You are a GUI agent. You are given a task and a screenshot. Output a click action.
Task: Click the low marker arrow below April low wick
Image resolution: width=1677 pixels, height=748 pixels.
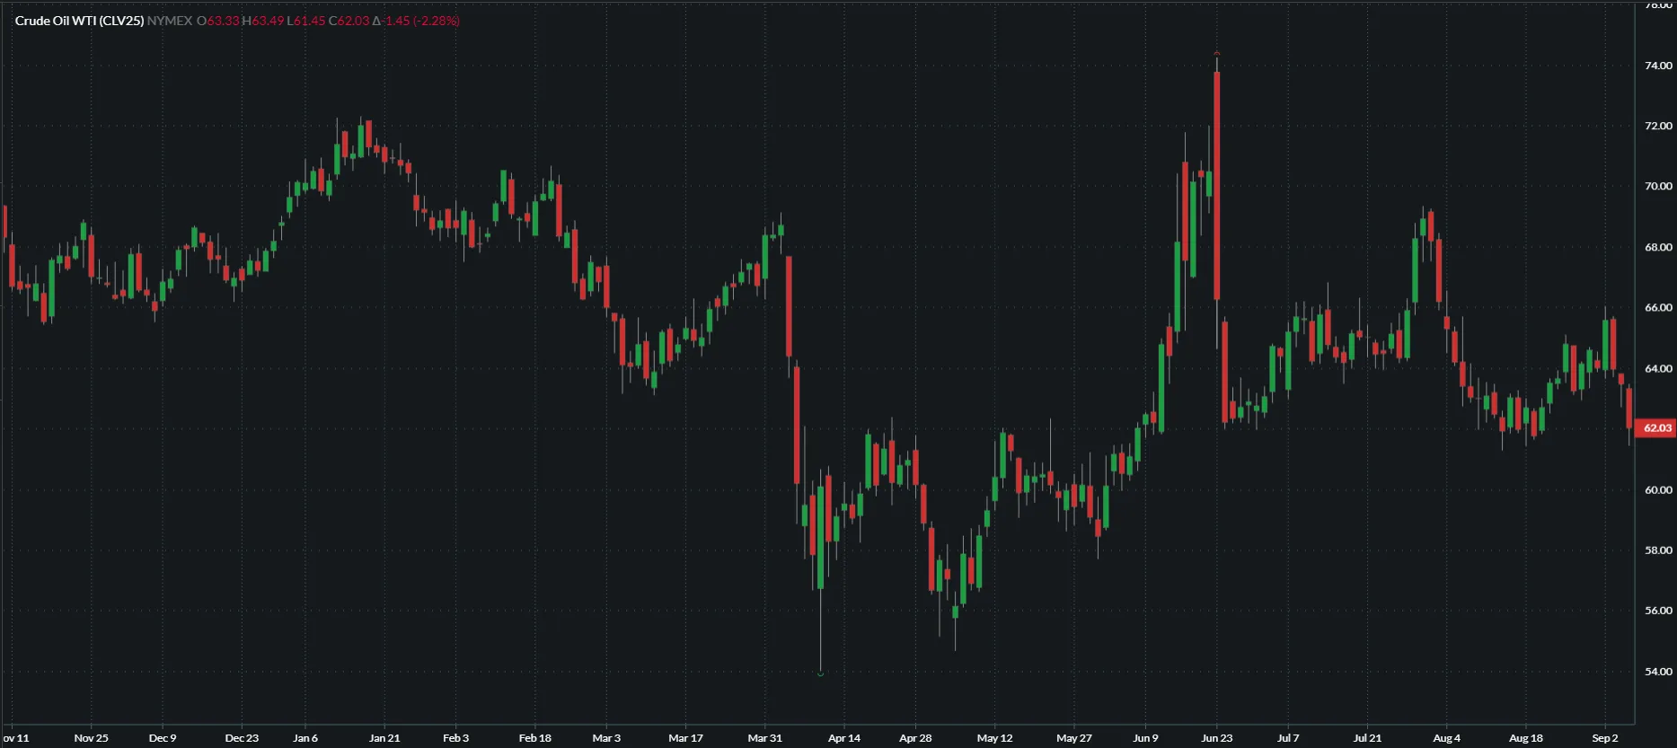tap(821, 673)
